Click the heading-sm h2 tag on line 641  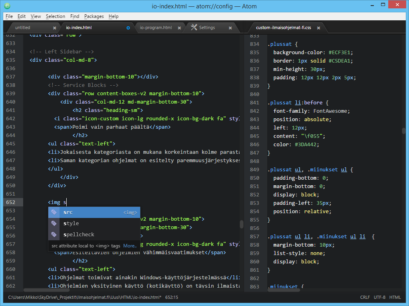click(x=108, y=110)
